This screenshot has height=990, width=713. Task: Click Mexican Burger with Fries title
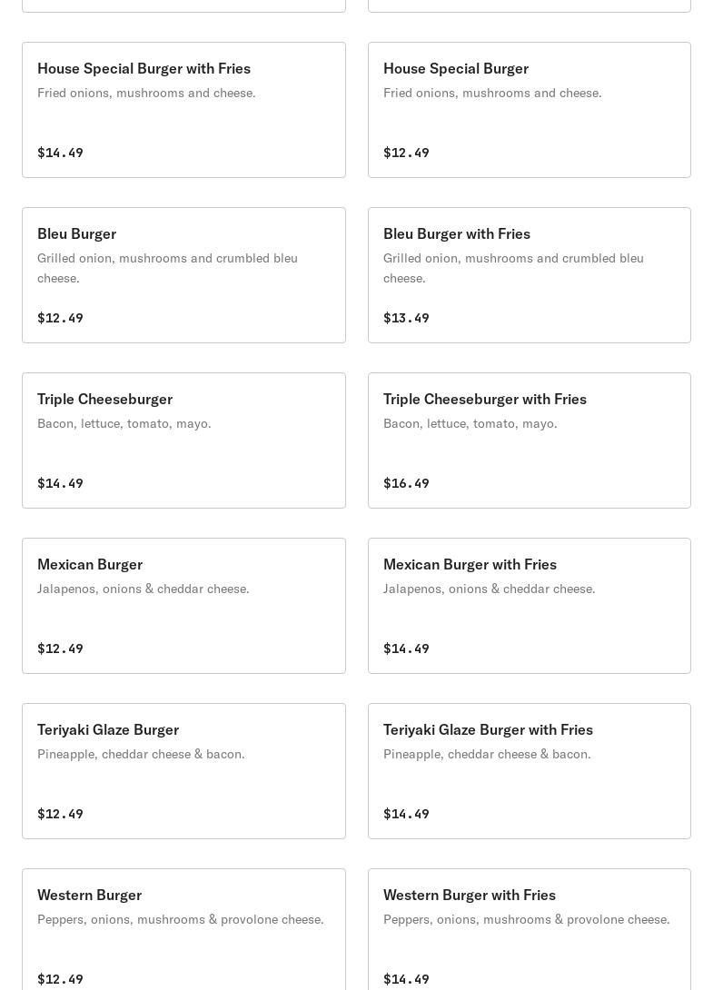tap(470, 564)
